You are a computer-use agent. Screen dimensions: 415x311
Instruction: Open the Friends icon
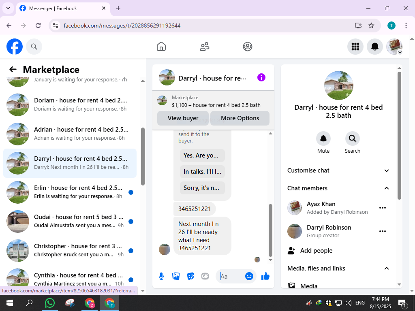tap(204, 47)
